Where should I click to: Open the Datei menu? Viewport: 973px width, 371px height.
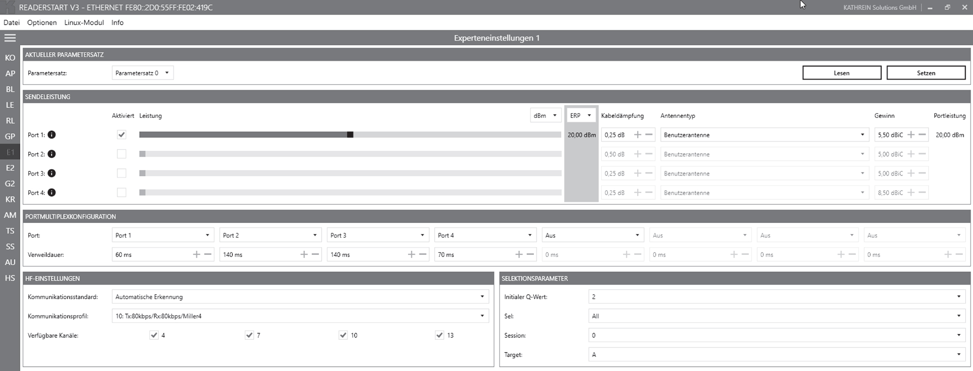tap(12, 23)
